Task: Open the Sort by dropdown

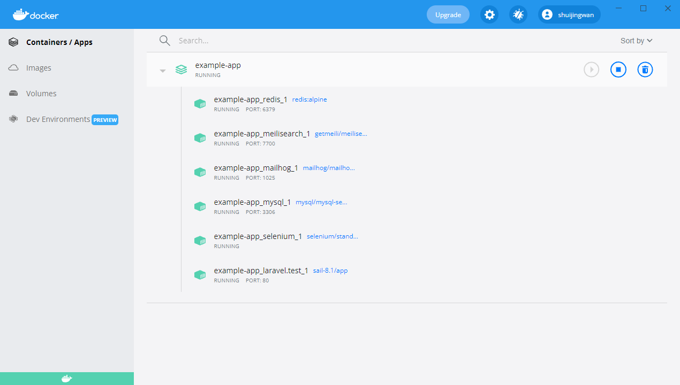Action: [636, 41]
